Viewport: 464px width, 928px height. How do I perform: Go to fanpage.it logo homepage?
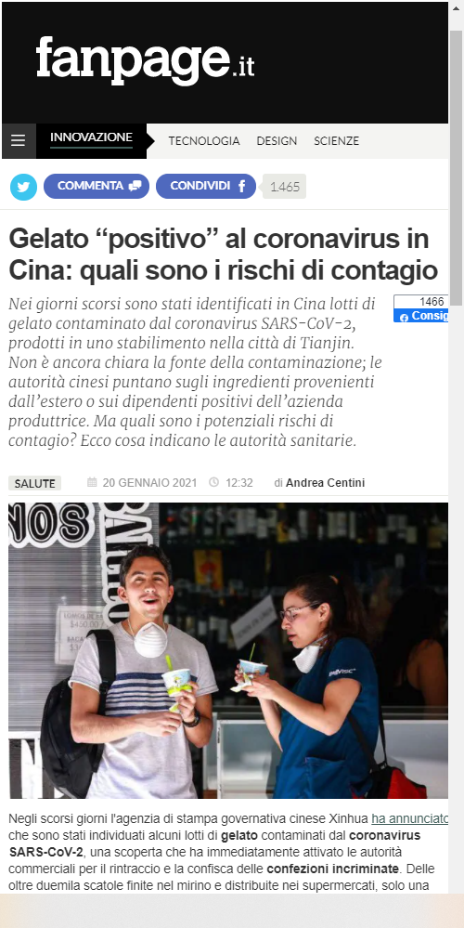146,59
